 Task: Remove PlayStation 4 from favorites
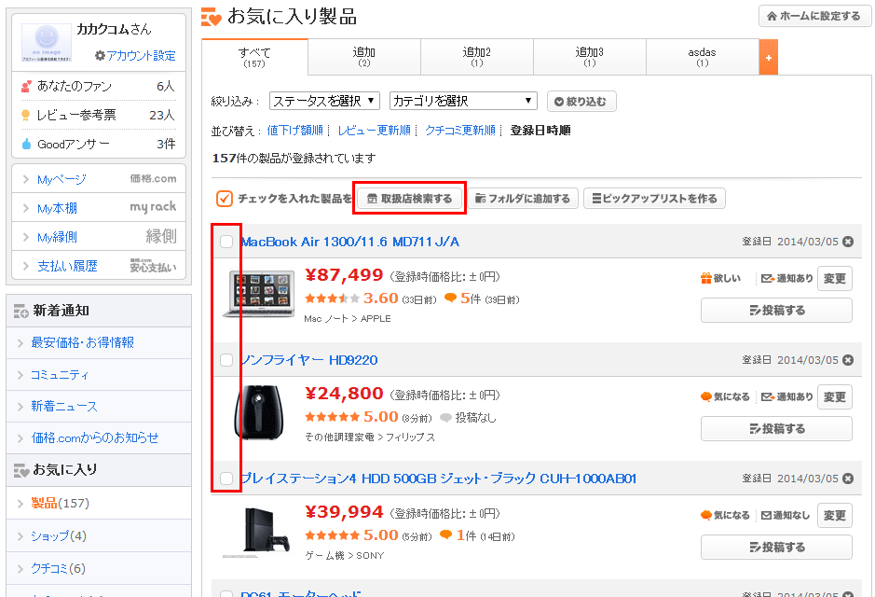click(x=848, y=479)
